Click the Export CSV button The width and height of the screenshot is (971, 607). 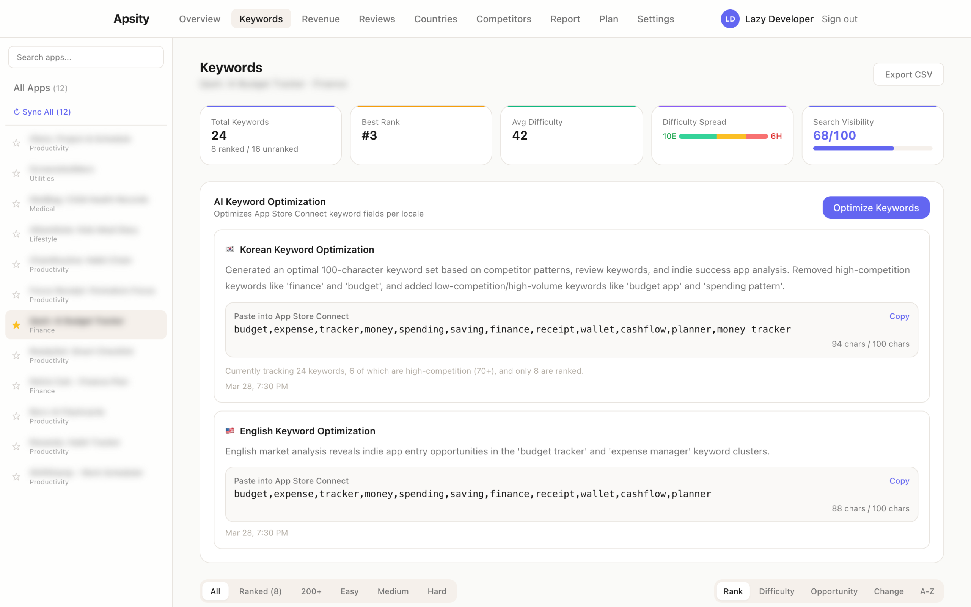908,74
